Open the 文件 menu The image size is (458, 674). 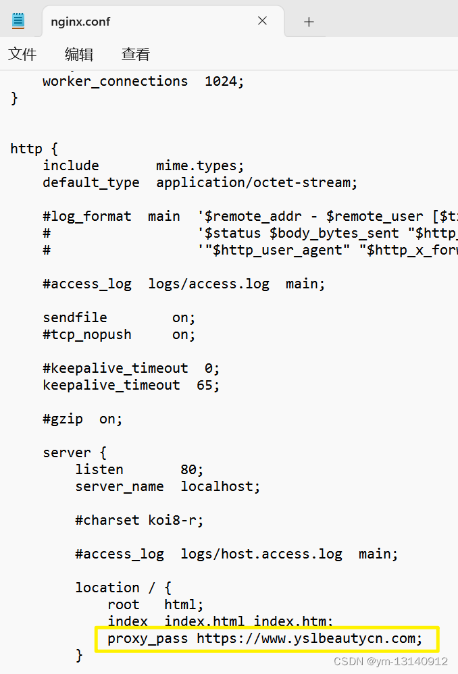coord(22,54)
